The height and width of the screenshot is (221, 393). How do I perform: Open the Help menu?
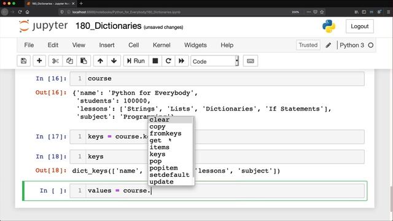227,45
